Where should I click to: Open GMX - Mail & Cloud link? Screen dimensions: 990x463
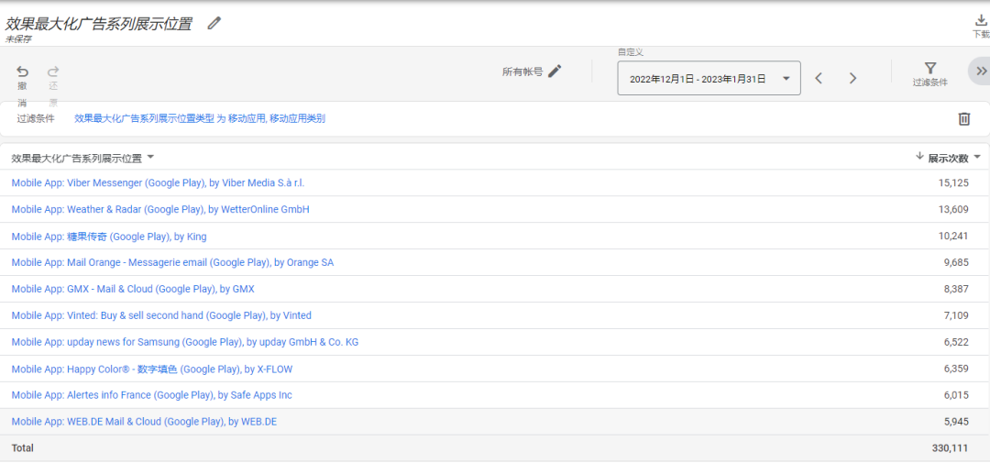[133, 289]
